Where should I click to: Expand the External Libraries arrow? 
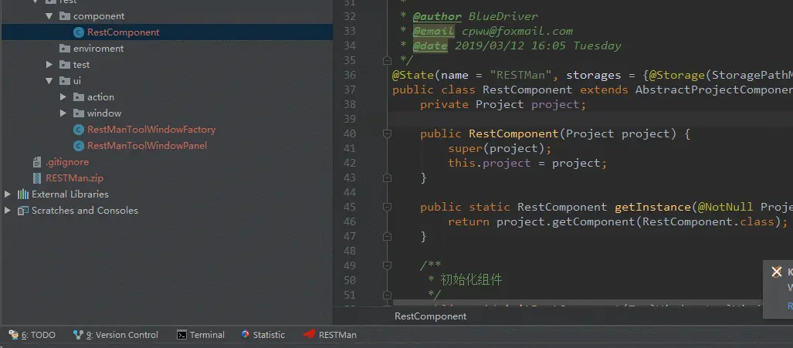click(7, 194)
